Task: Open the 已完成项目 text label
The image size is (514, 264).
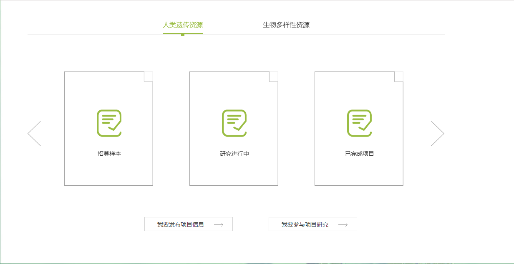Action: [x=360, y=154]
